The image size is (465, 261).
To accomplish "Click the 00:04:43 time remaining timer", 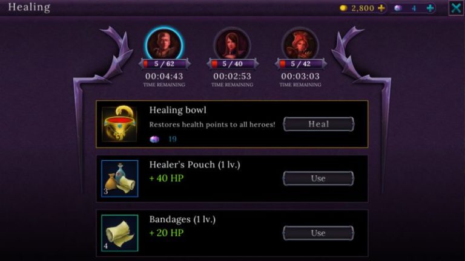I will [x=164, y=76].
